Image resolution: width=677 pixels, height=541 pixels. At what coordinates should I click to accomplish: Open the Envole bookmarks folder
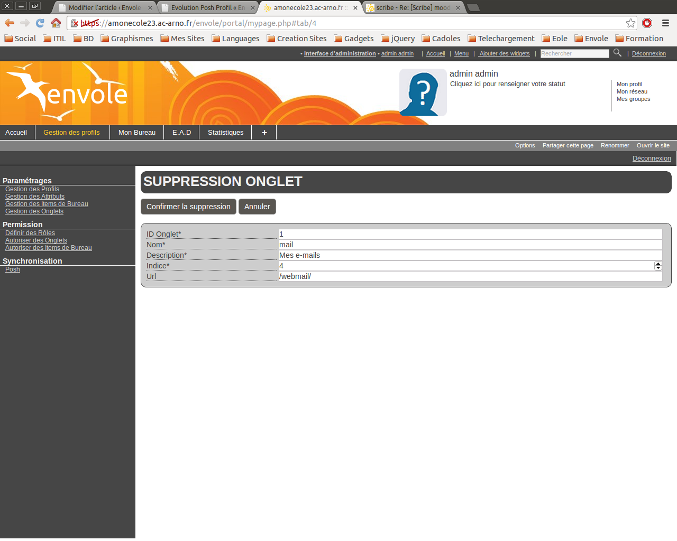tap(591, 39)
